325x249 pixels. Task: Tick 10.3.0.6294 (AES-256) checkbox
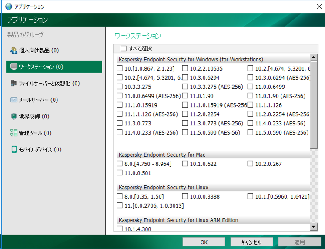[250, 77]
